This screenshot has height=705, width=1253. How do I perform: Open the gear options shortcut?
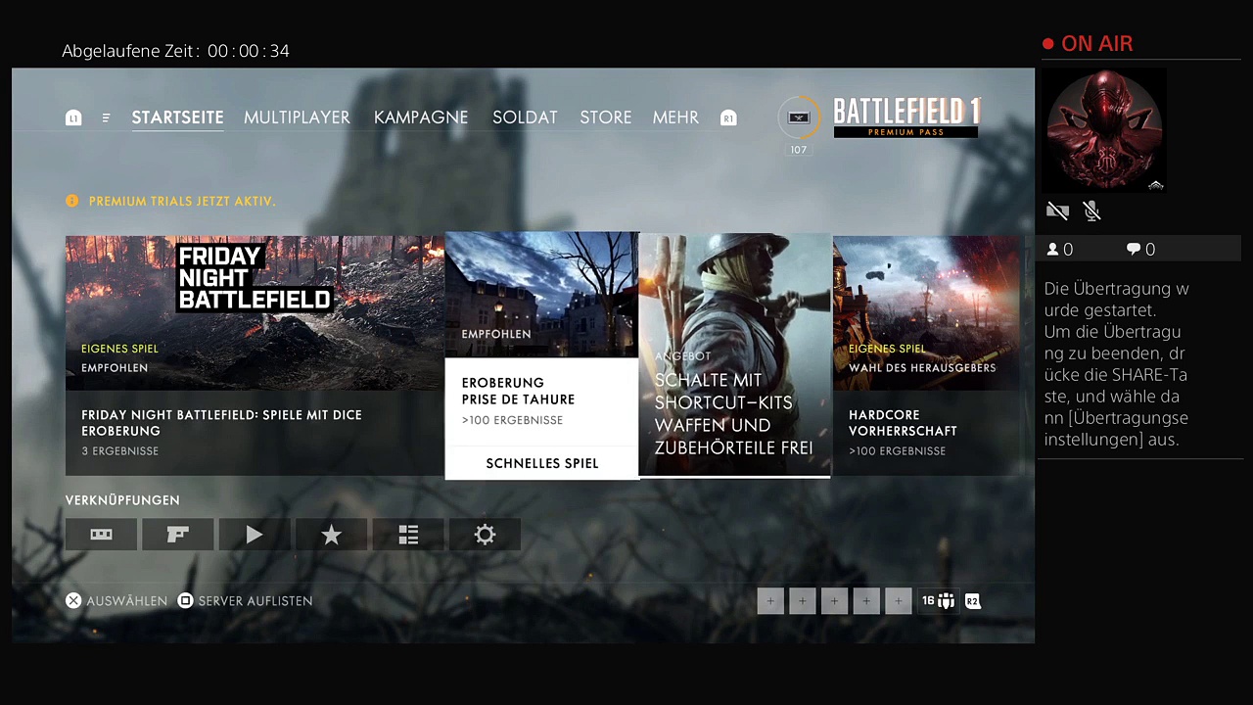485,535
